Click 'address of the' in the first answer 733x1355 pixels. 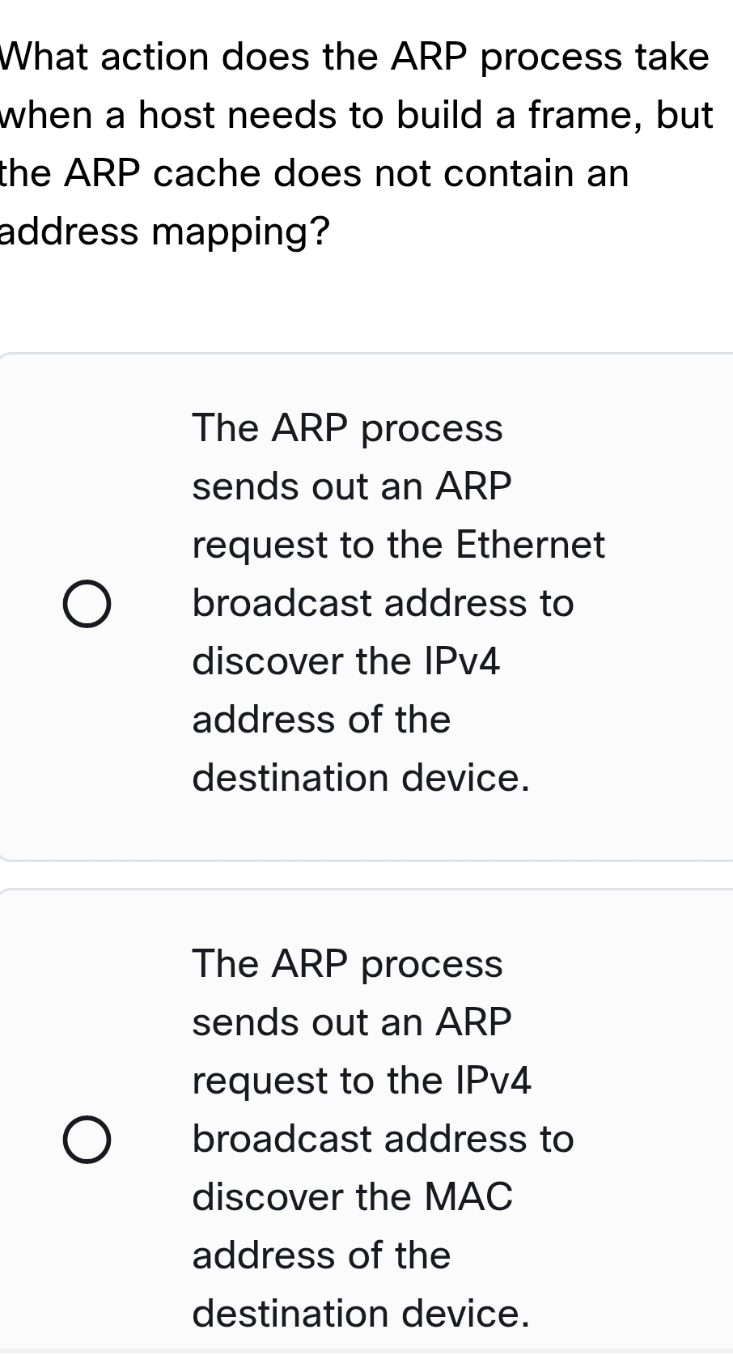point(321,720)
